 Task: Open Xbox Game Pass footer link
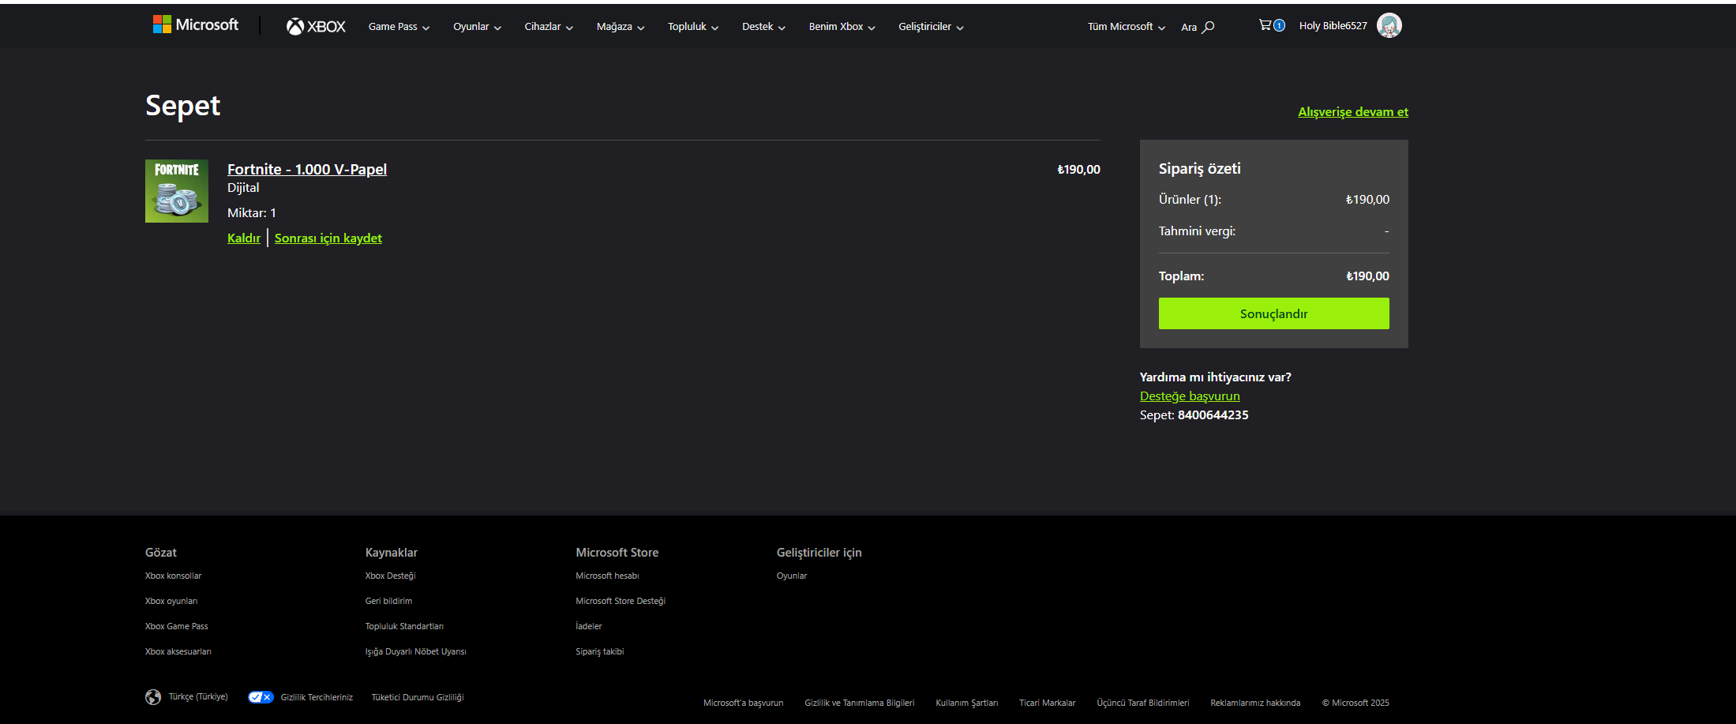pyautogui.click(x=177, y=626)
